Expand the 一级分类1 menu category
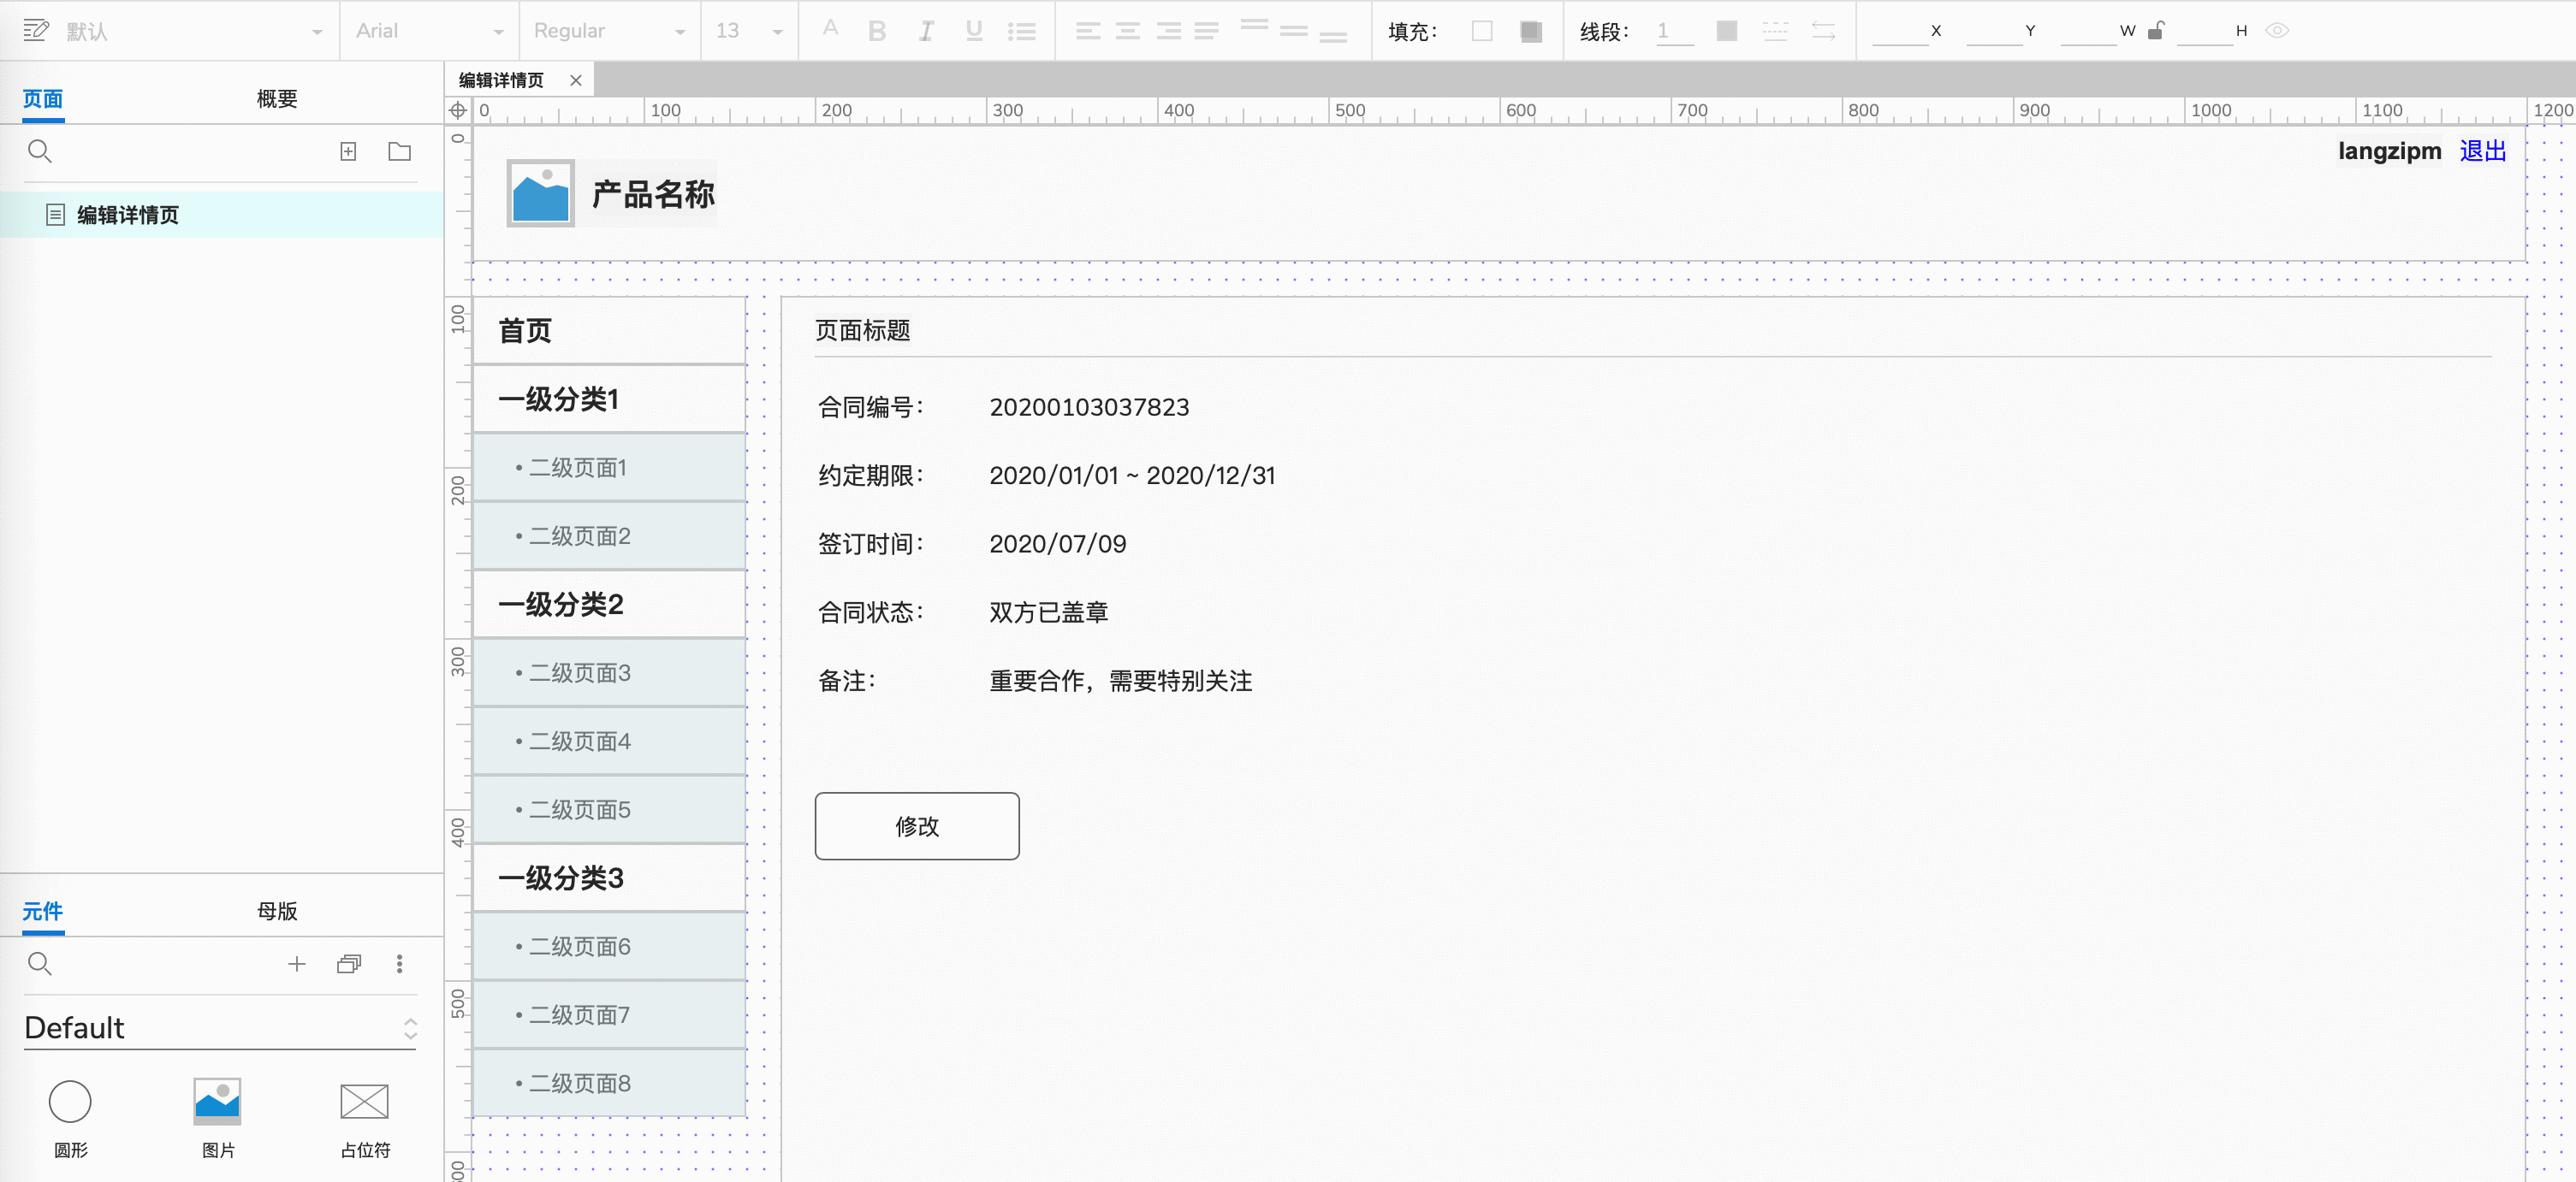2576x1182 pixels. click(x=609, y=399)
